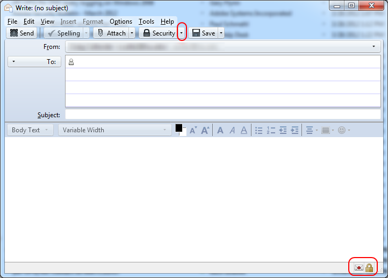The width and height of the screenshot is (388, 278).
Task: Click the first To address field
Action: pyautogui.click(x=222, y=62)
